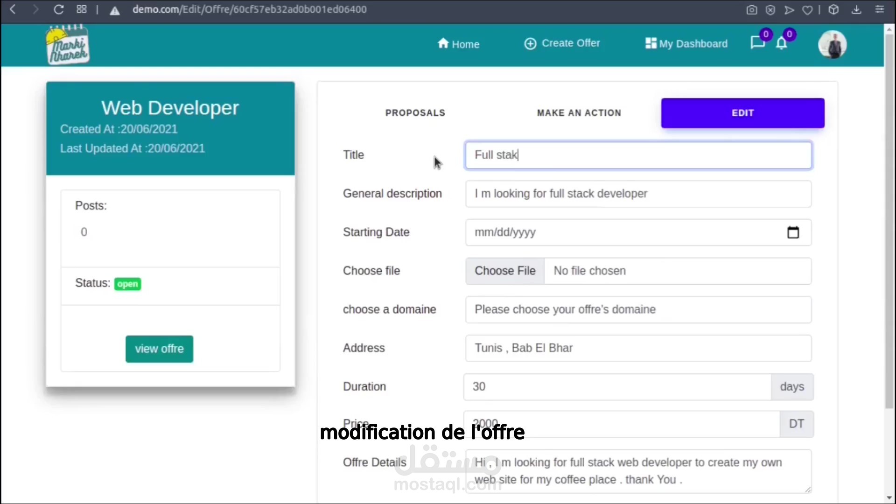Open the browser easy setup menu
The image size is (896, 504).
[880, 9]
